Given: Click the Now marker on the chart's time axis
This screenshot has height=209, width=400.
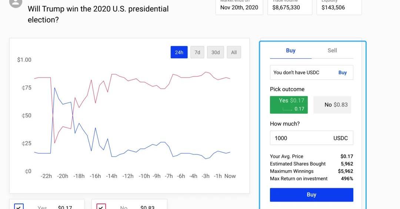Looking at the screenshot, I should (x=230, y=176).
